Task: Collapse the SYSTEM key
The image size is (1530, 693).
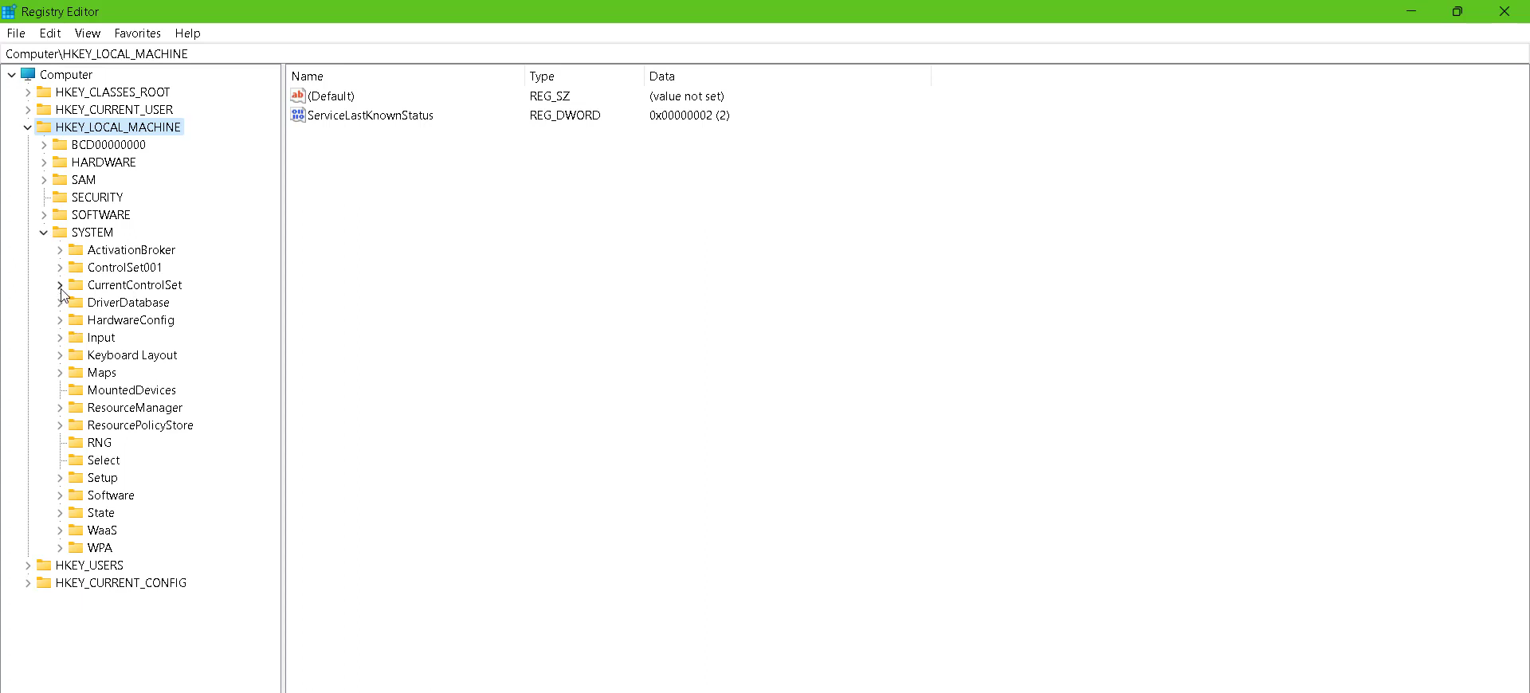Action: pos(44,233)
